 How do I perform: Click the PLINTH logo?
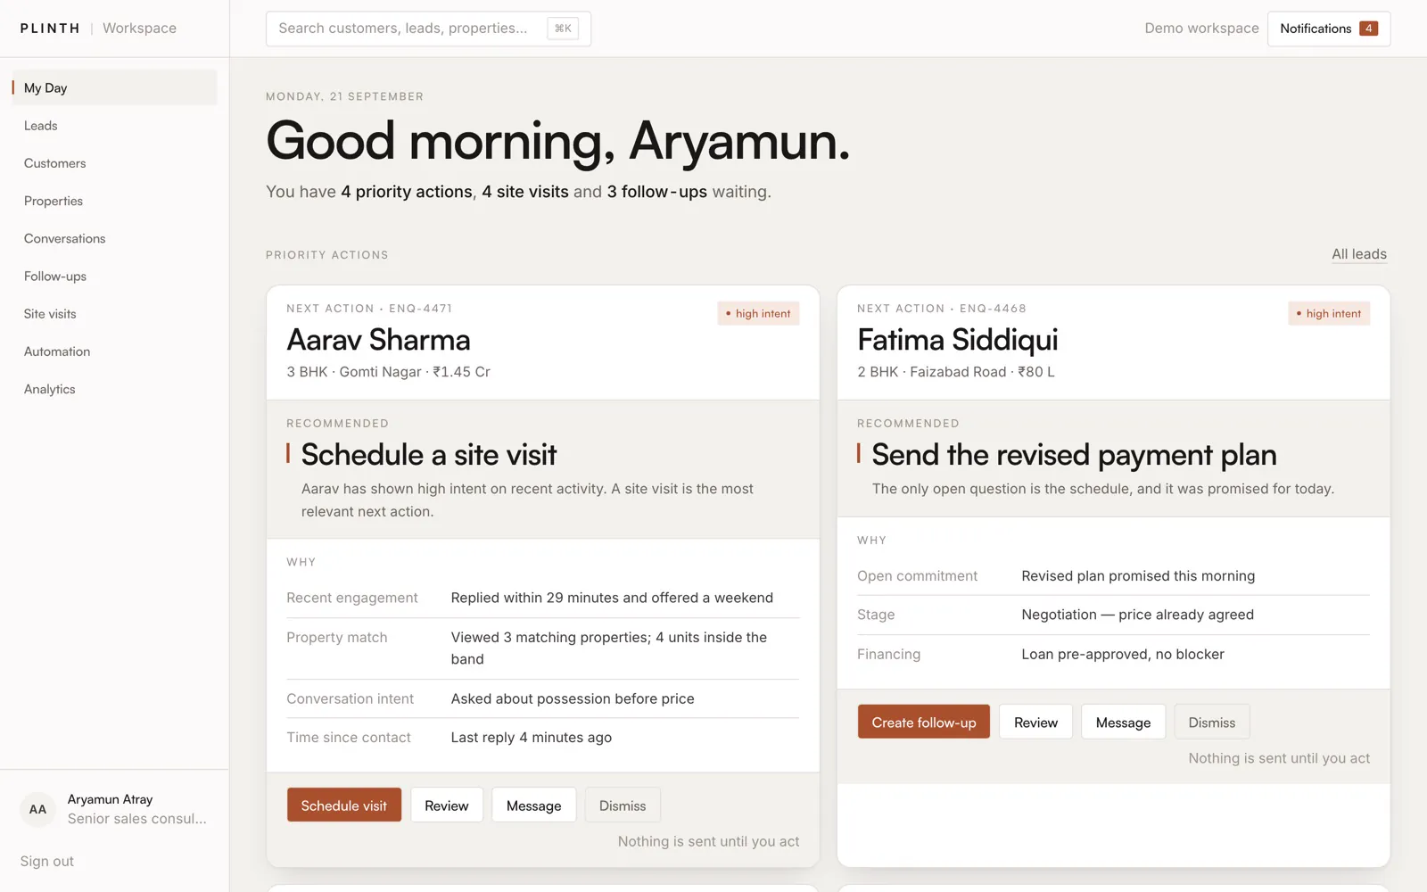50,29
